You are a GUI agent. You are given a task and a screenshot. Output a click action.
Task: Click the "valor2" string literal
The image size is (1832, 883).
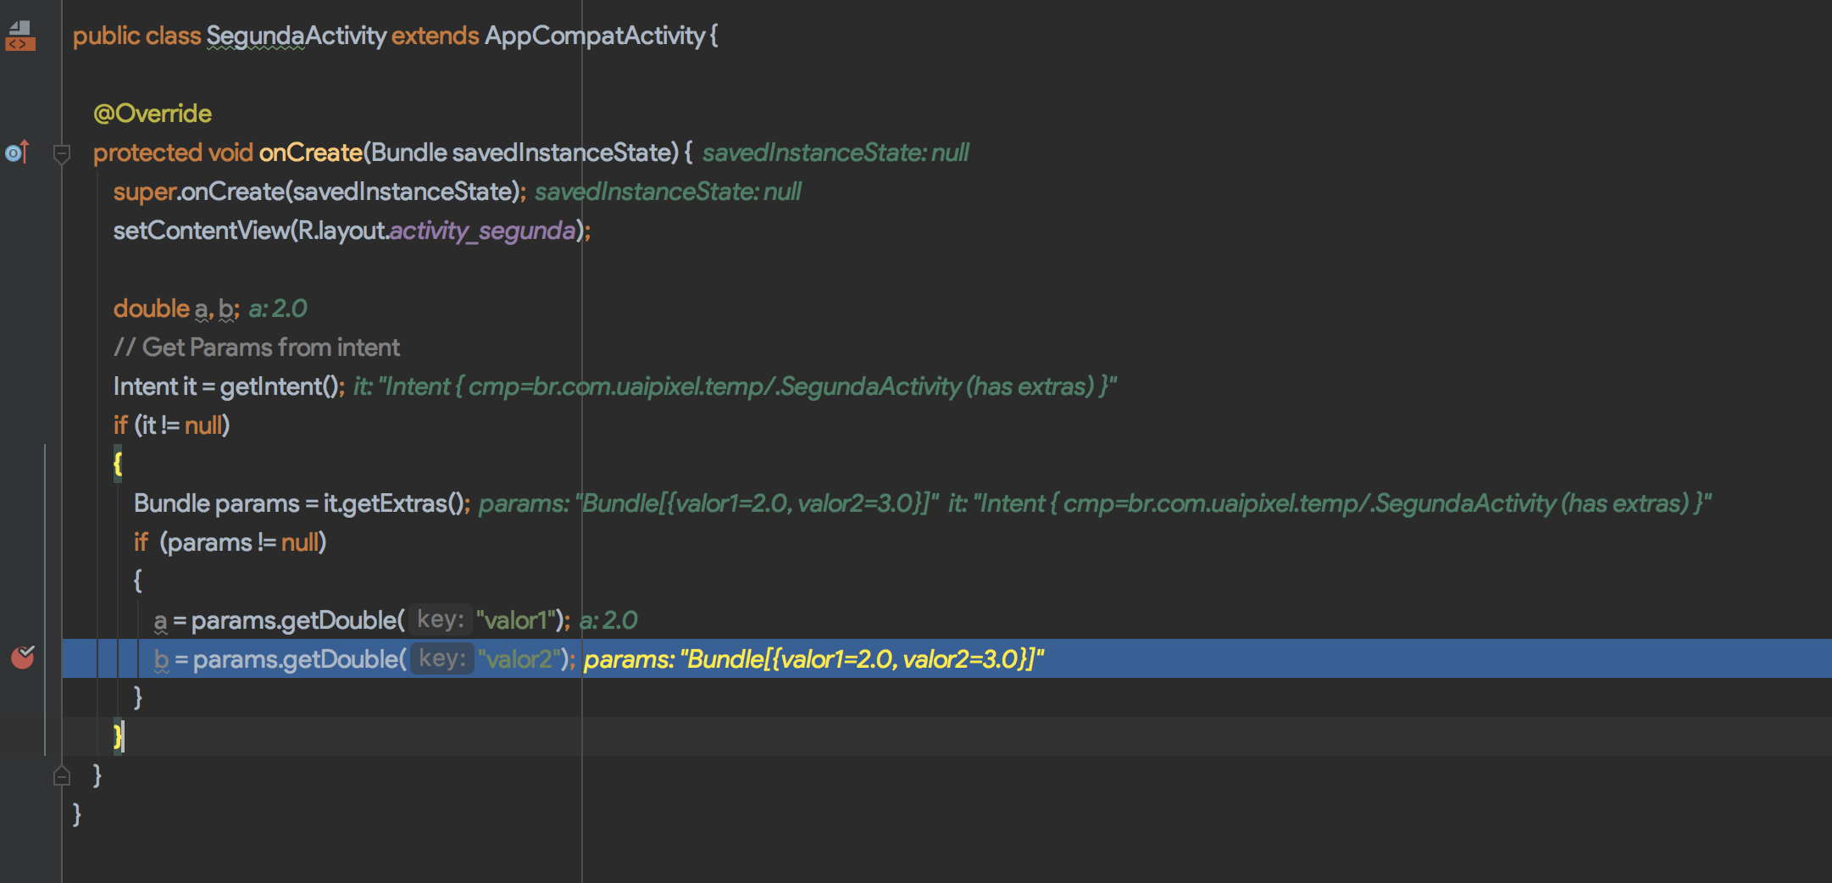point(519,659)
